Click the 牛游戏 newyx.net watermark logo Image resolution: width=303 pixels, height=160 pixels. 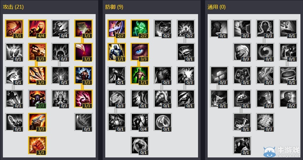[282, 152]
